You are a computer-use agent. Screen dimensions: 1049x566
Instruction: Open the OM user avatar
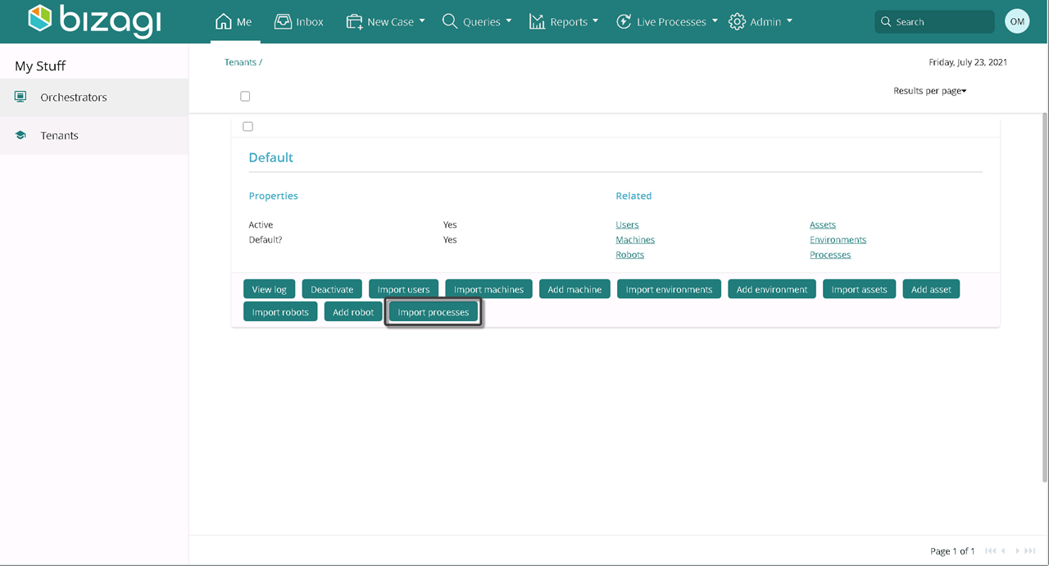coord(1017,22)
